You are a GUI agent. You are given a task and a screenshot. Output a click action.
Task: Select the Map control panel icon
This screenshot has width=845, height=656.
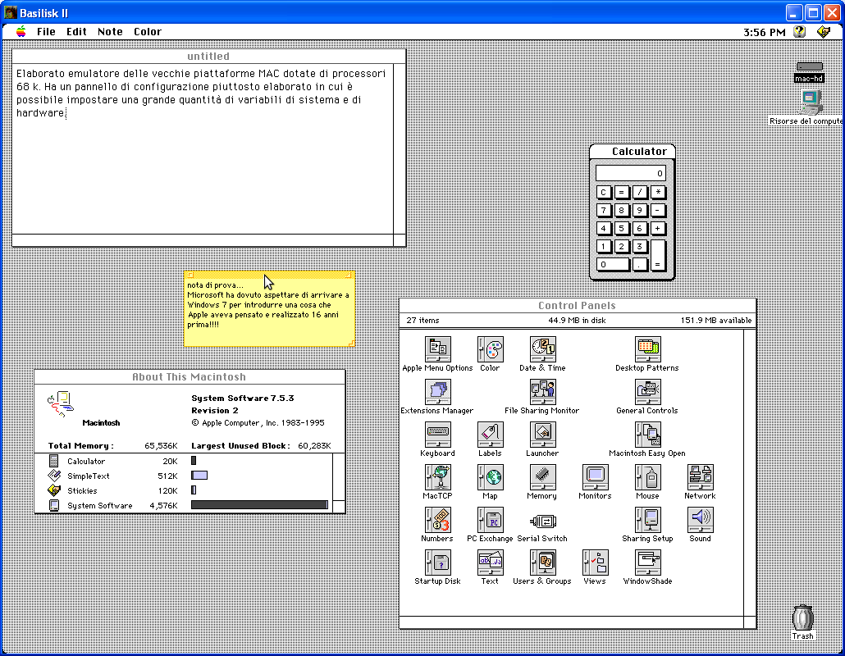(490, 476)
